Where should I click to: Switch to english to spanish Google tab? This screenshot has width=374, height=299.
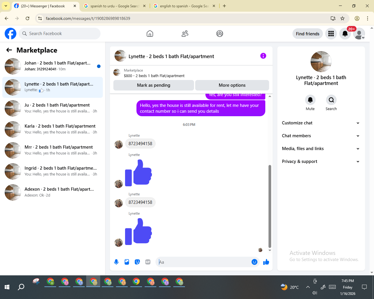click(184, 6)
